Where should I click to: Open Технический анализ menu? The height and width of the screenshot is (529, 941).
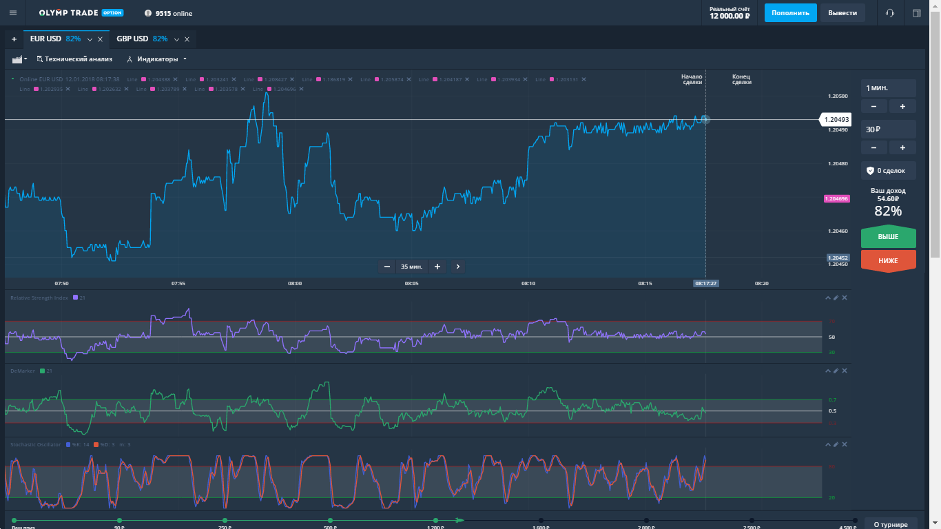coord(74,59)
